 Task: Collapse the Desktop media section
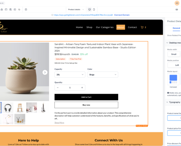click(167, 43)
